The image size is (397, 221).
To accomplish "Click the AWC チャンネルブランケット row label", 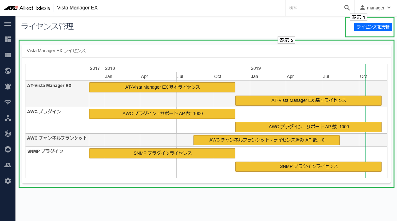I will coord(57,138).
